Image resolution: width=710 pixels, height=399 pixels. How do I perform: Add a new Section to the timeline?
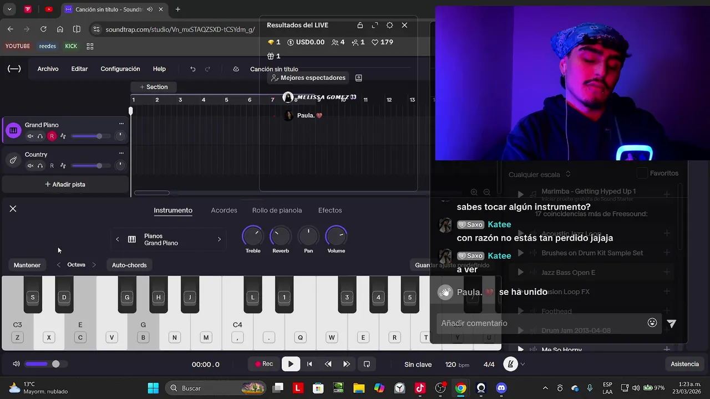coord(154,87)
